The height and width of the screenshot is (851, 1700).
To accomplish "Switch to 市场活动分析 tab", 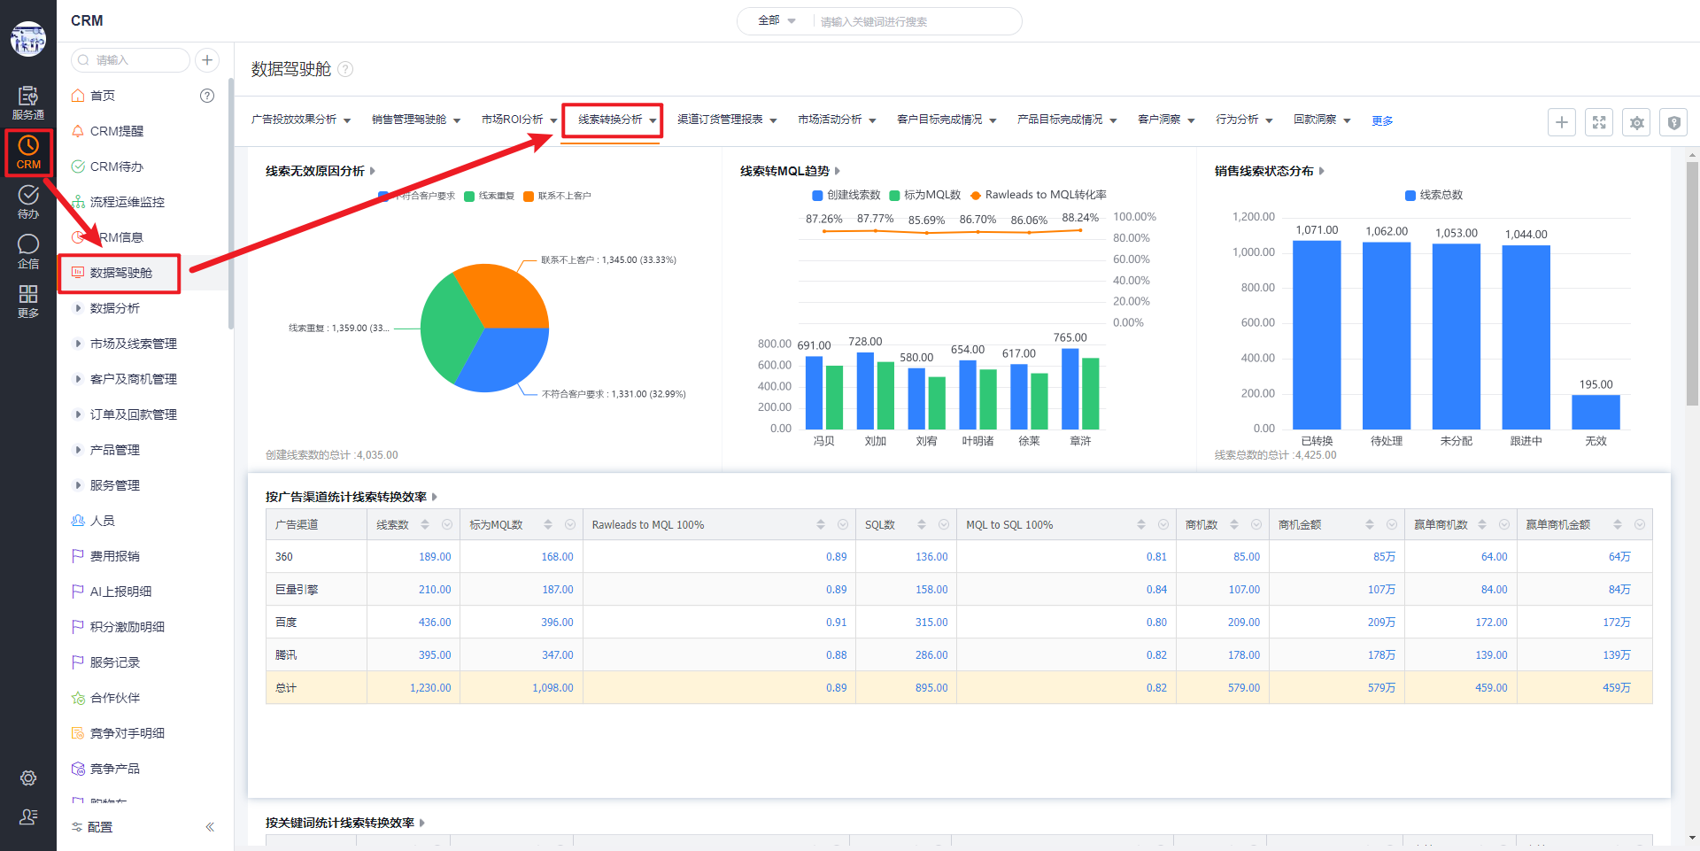I will pos(830,120).
